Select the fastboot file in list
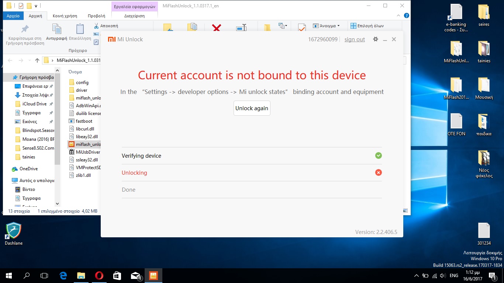 pyautogui.click(x=84, y=121)
